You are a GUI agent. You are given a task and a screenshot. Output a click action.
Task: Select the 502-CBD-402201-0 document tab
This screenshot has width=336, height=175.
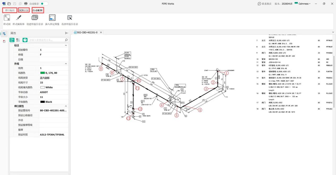[x=87, y=32]
